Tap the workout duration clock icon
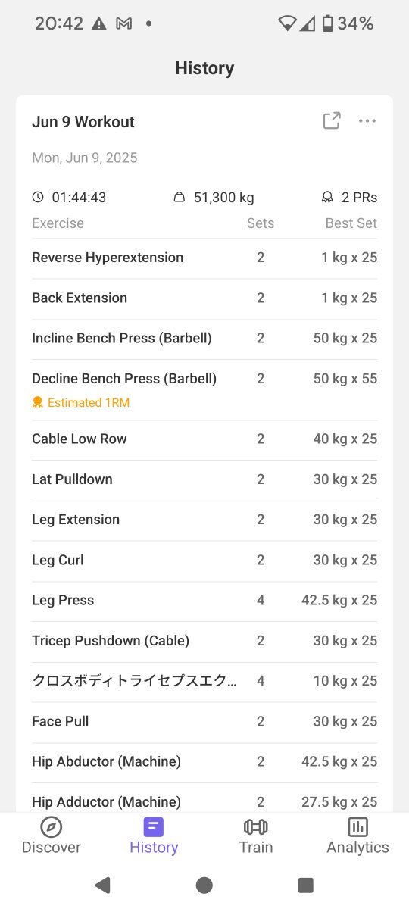This screenshot has height=909, width=409. (x=38, y=198)
